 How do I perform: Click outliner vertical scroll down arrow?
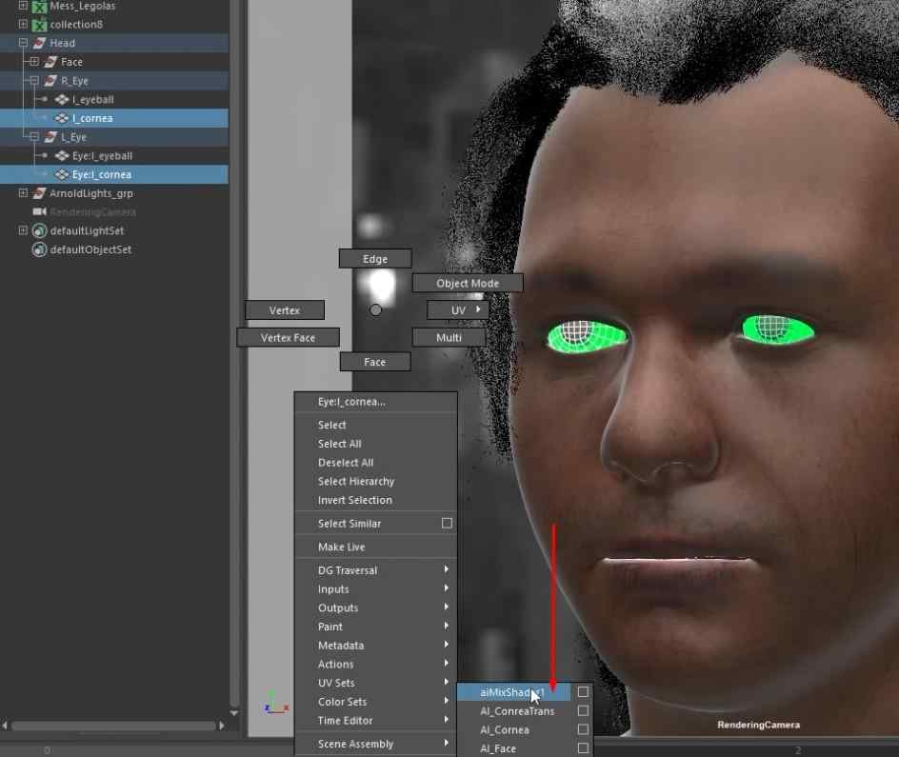[234, 713]
